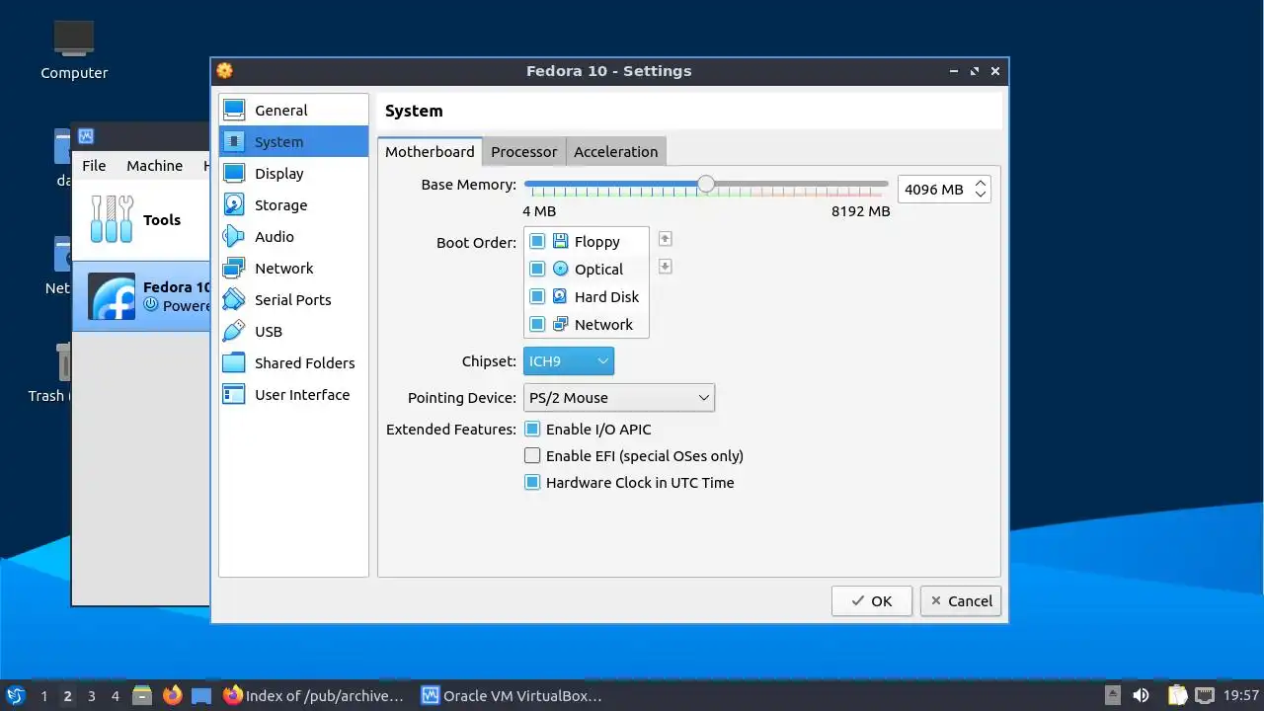This screenshot has height=711, width=1264.
Task: Open the USB settings category
Action: pos(293,332)
